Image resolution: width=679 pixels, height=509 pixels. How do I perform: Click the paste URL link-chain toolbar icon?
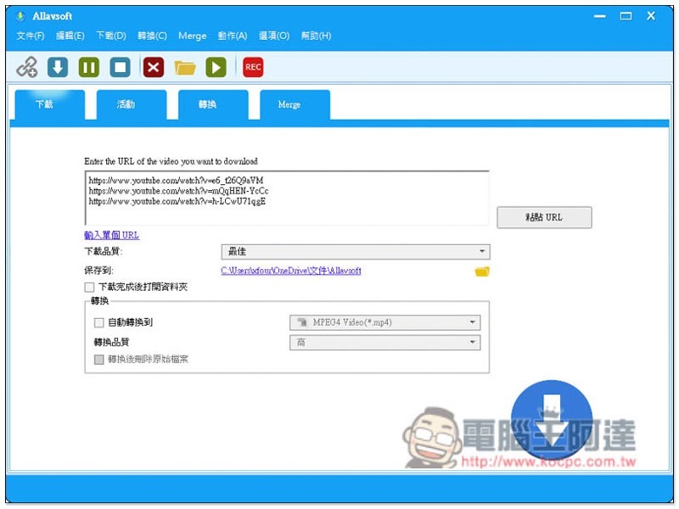point(27,67)
